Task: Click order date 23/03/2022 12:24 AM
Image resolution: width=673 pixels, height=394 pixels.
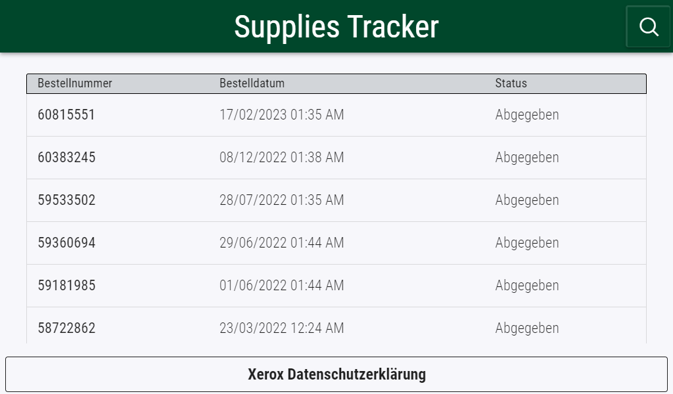Action: [x=281, y=328]
